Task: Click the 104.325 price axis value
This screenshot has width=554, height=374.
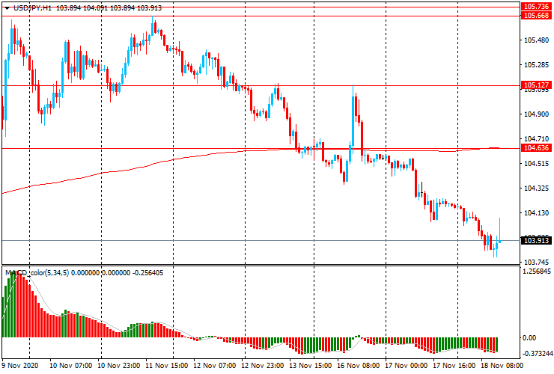Action: 536,188
